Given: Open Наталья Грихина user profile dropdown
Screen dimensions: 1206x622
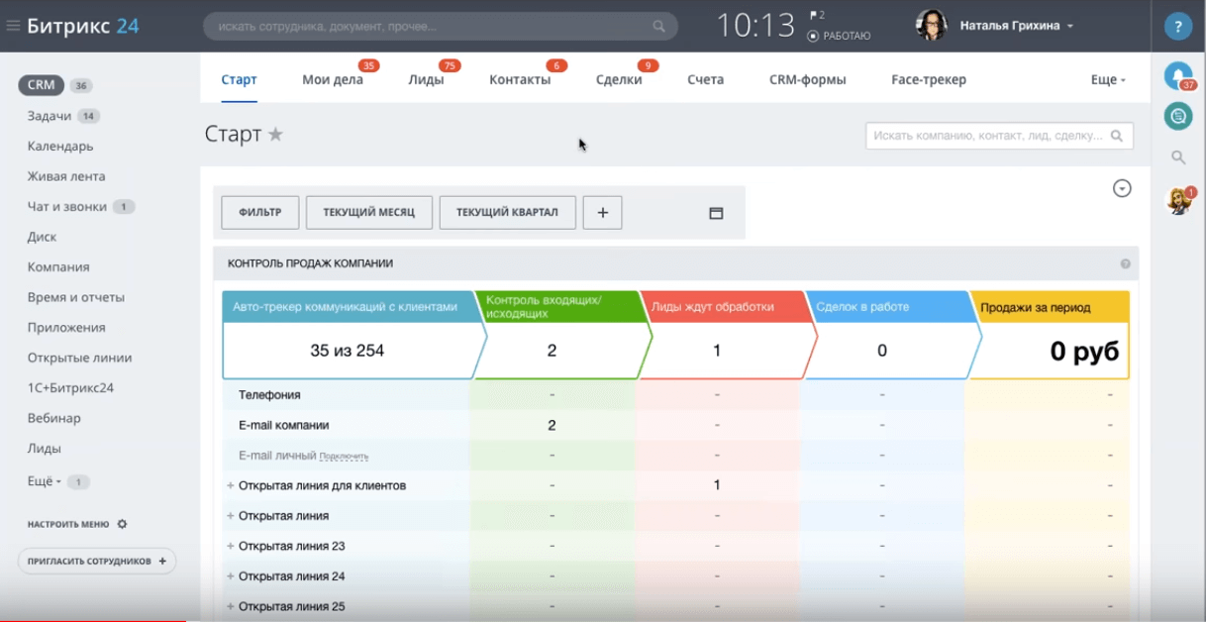Looking at the screenshot, I should coord(1016,26).
